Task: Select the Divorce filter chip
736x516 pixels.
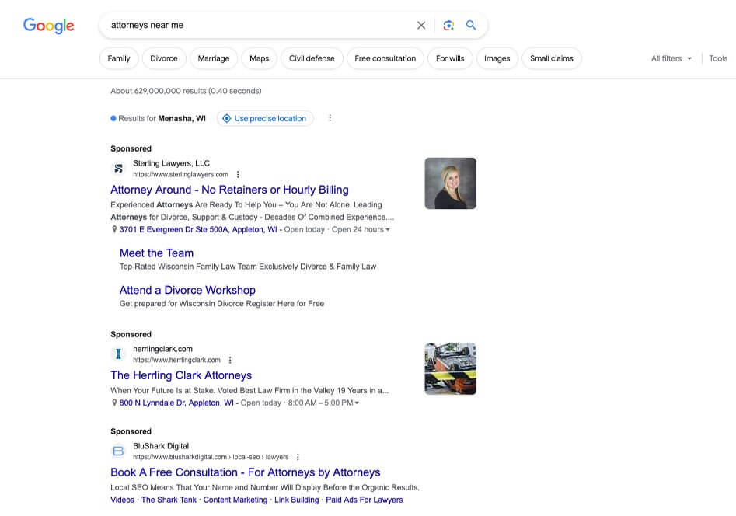Action: pyautogui.click(x=164, y=58)
